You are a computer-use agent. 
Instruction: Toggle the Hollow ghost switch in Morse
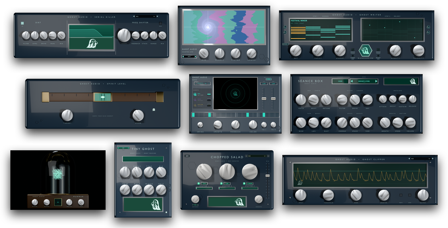tap(209, 105)
